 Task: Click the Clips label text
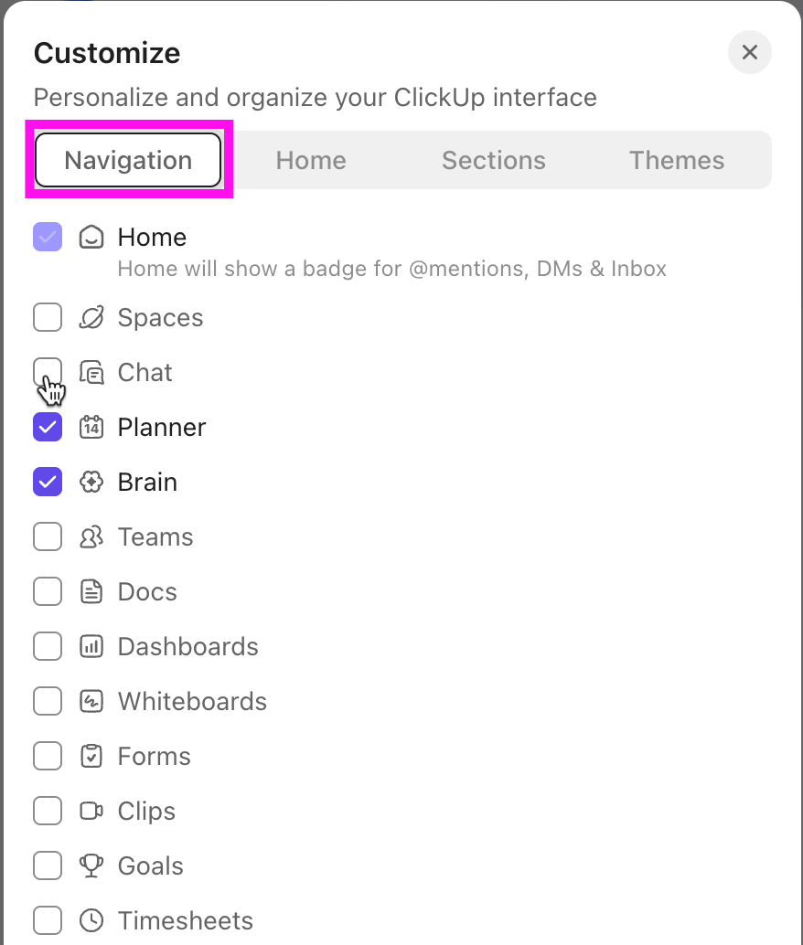pos(146,811)
